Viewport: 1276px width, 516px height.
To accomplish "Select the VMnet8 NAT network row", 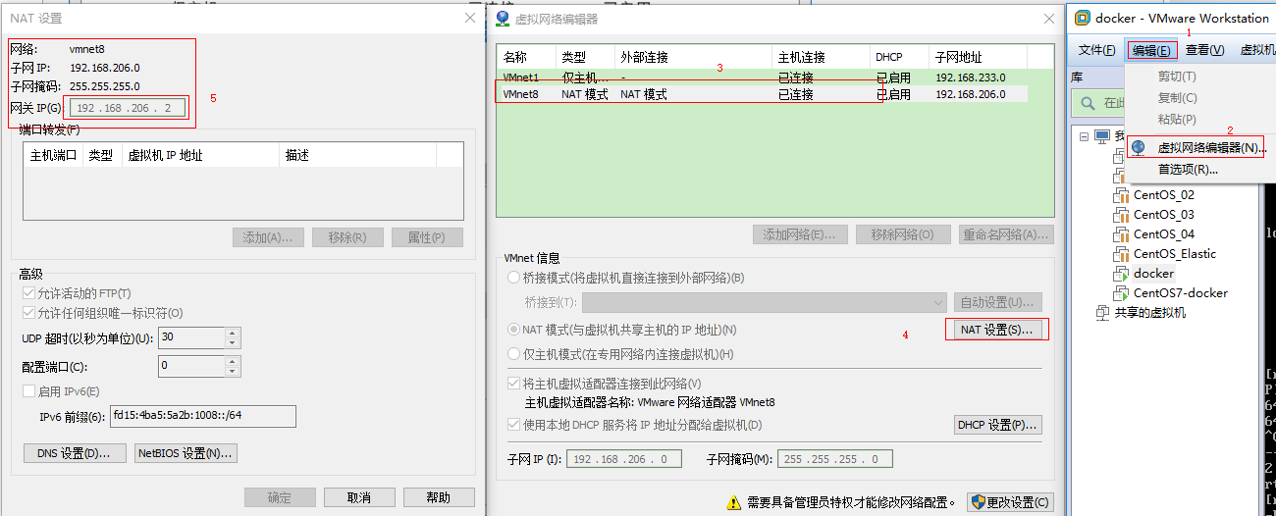I will point(764,94).
